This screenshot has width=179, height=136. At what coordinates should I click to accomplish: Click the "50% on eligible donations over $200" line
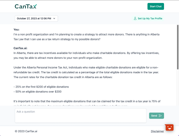click(37, 92)
